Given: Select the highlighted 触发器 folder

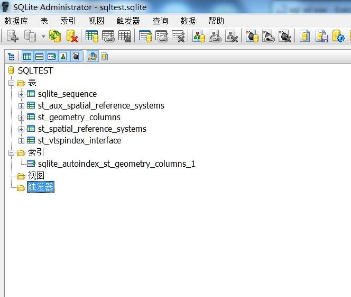Looking at the screenshot, I should [41, 187].
